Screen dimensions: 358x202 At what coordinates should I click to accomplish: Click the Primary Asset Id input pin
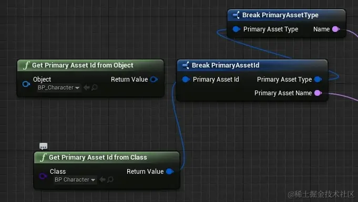[186, 80]
